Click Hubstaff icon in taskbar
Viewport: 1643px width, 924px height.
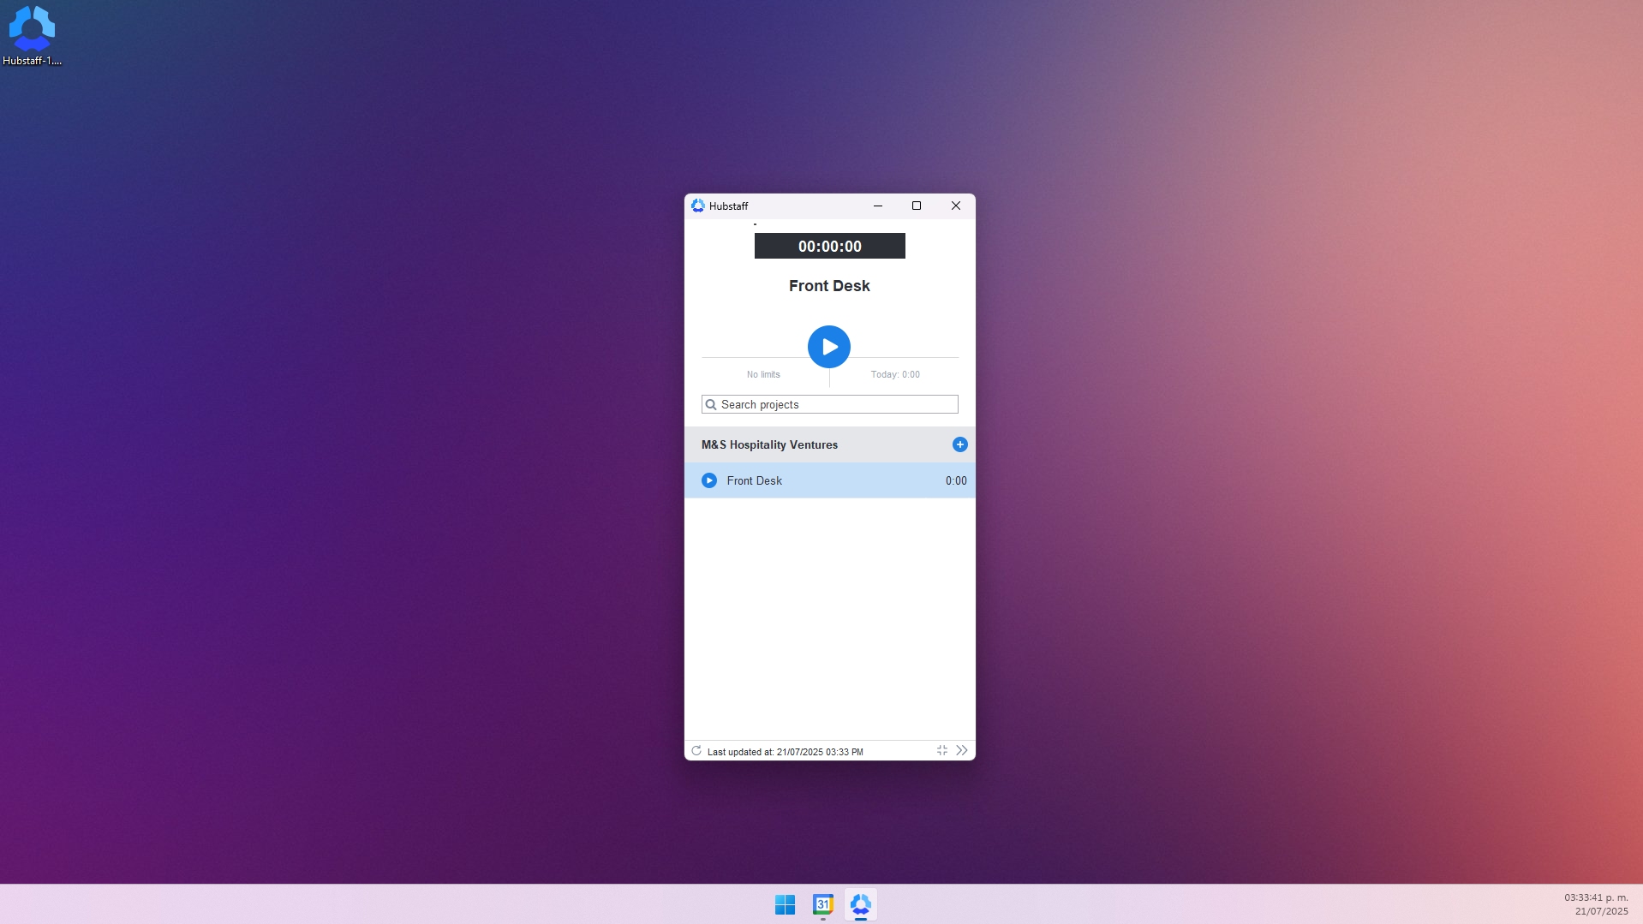(861, 904)
